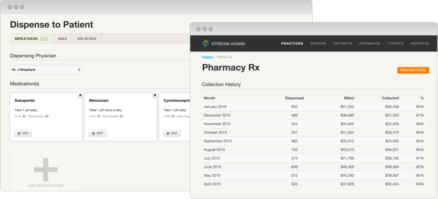
Task: Click the Collected column header
Action: 390,98
